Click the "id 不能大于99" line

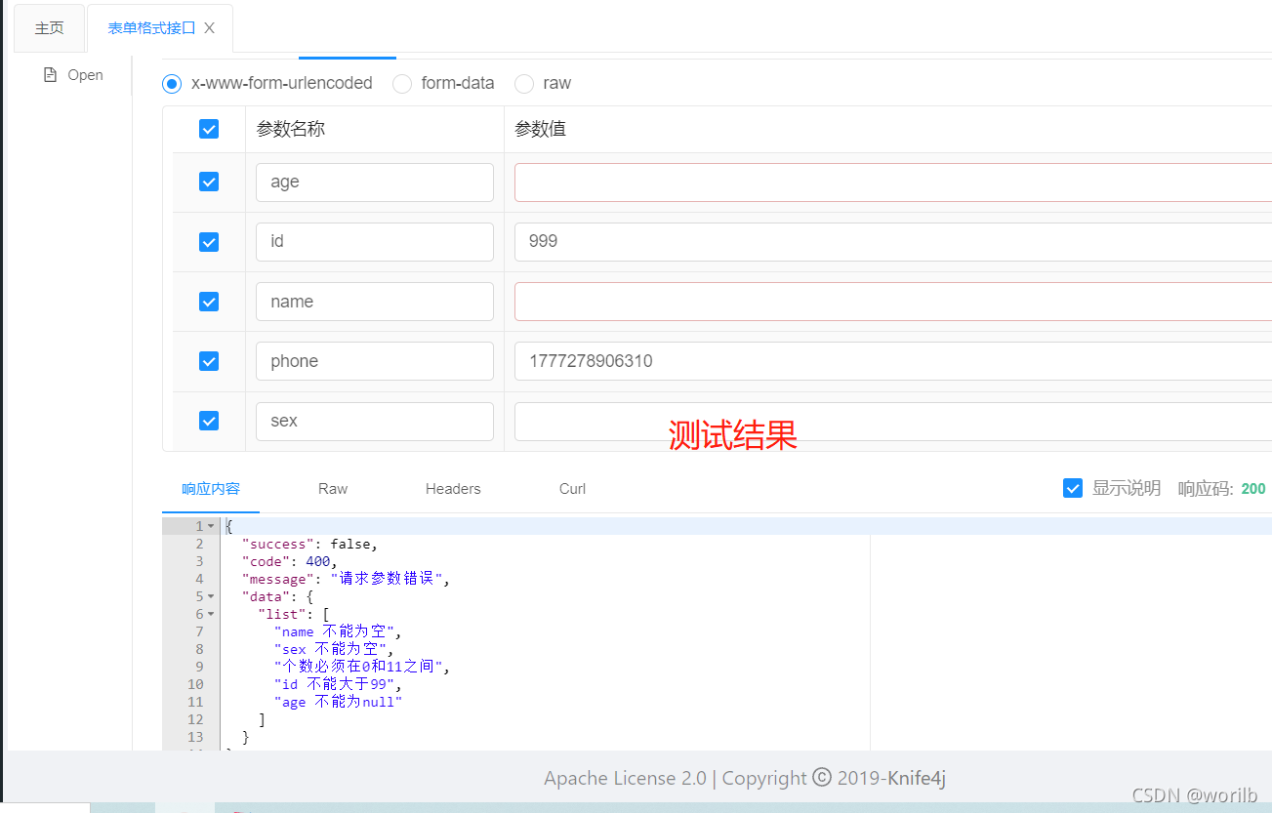click(x=338, y=684)
